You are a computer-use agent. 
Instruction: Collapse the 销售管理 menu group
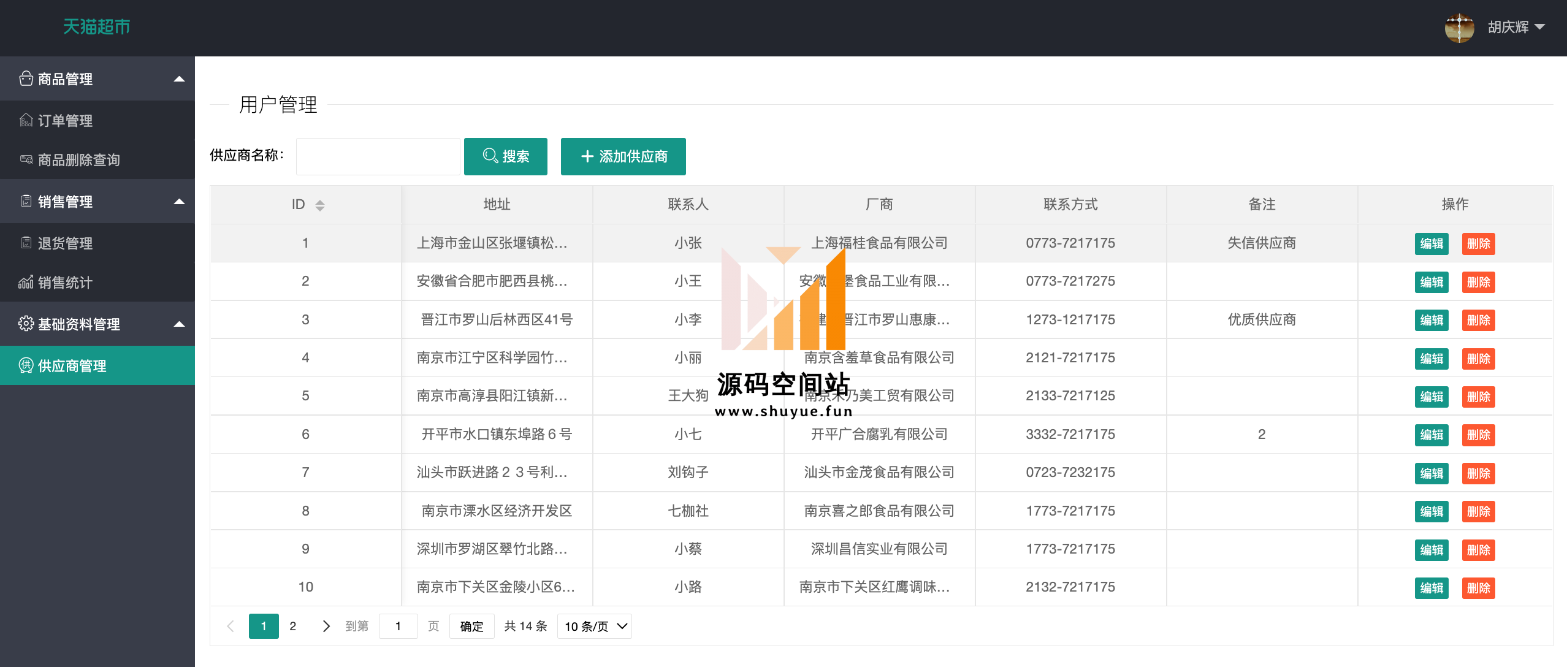coord(179,201)
